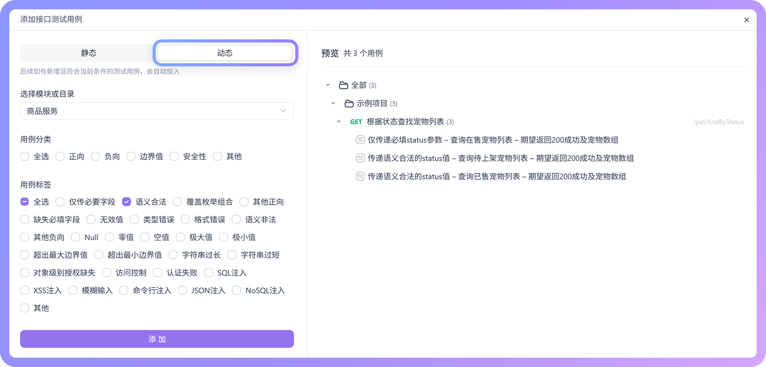Collapse the 全部 tree node
This screenshot has height=367, width=766.
point(328,84)
